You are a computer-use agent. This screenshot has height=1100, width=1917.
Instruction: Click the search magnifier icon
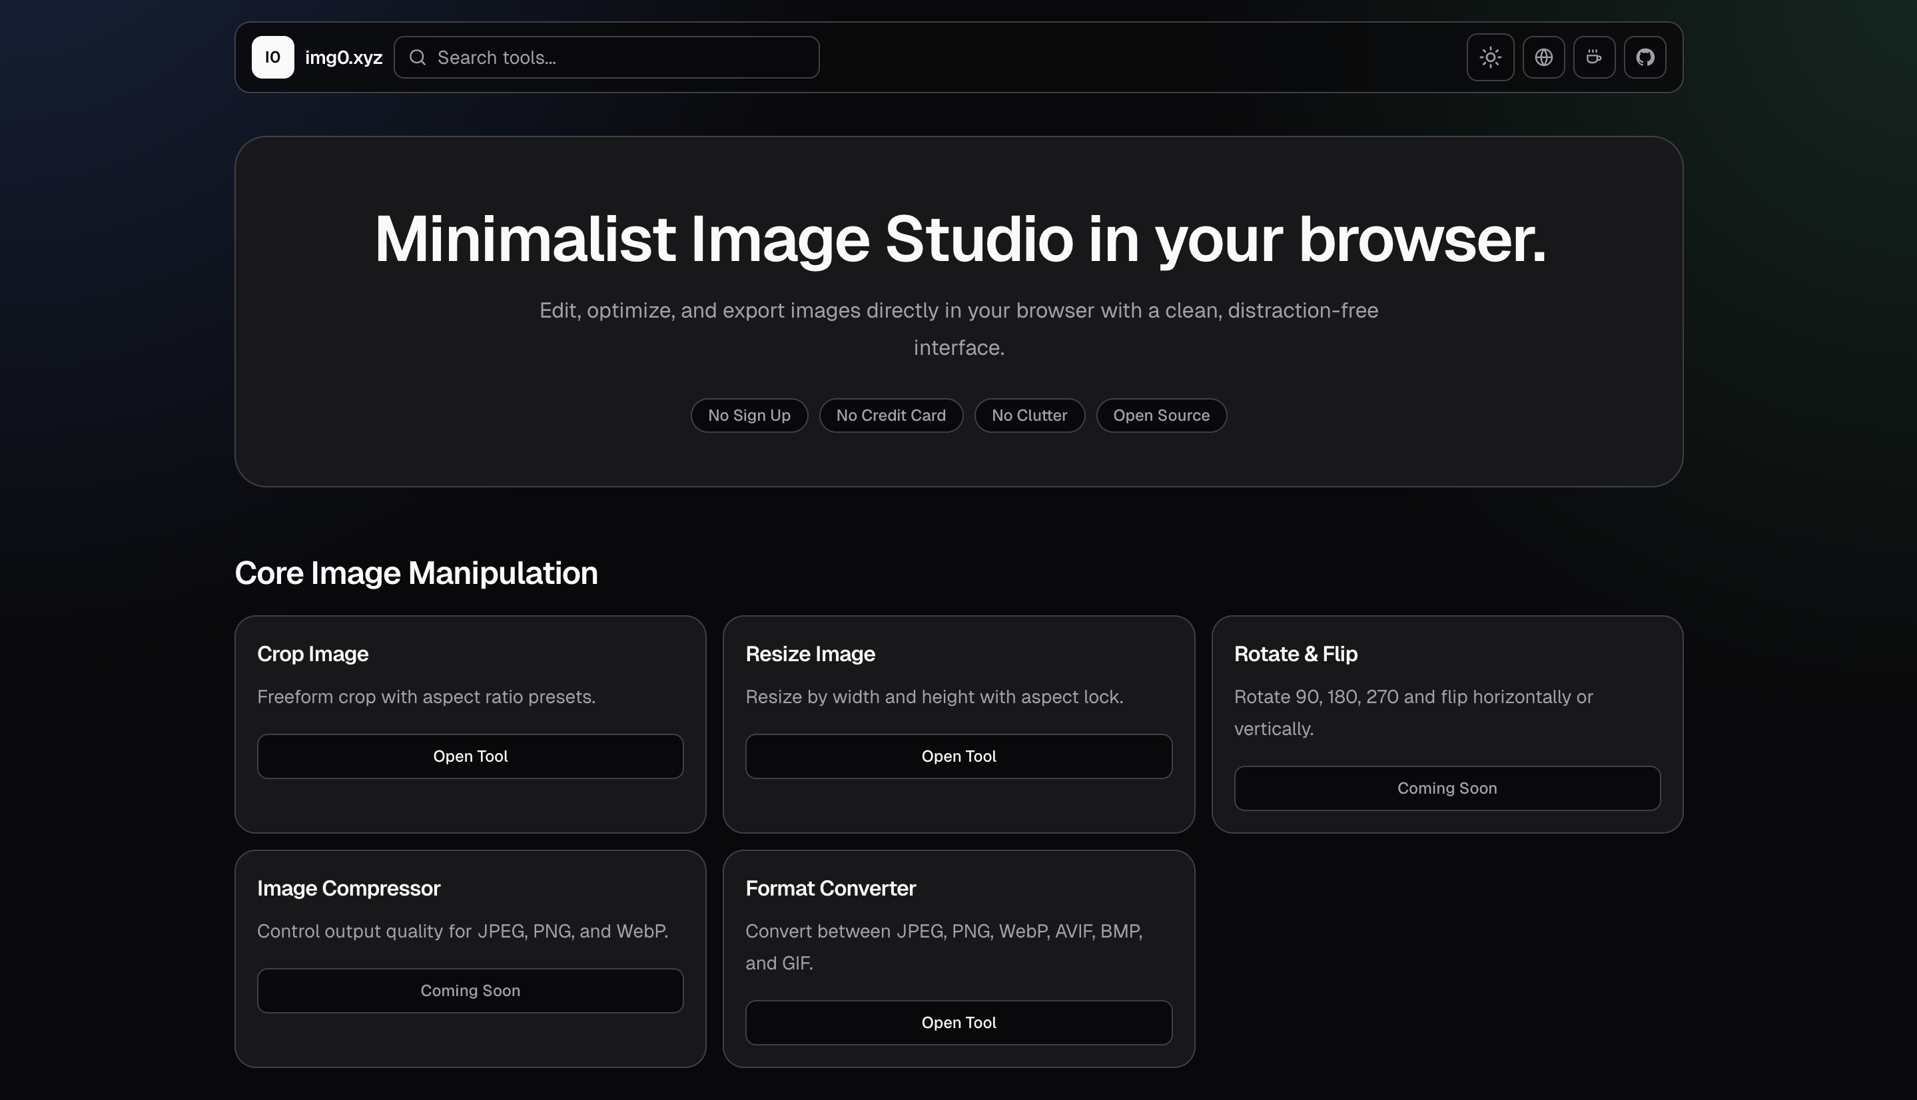coord(417,57)
